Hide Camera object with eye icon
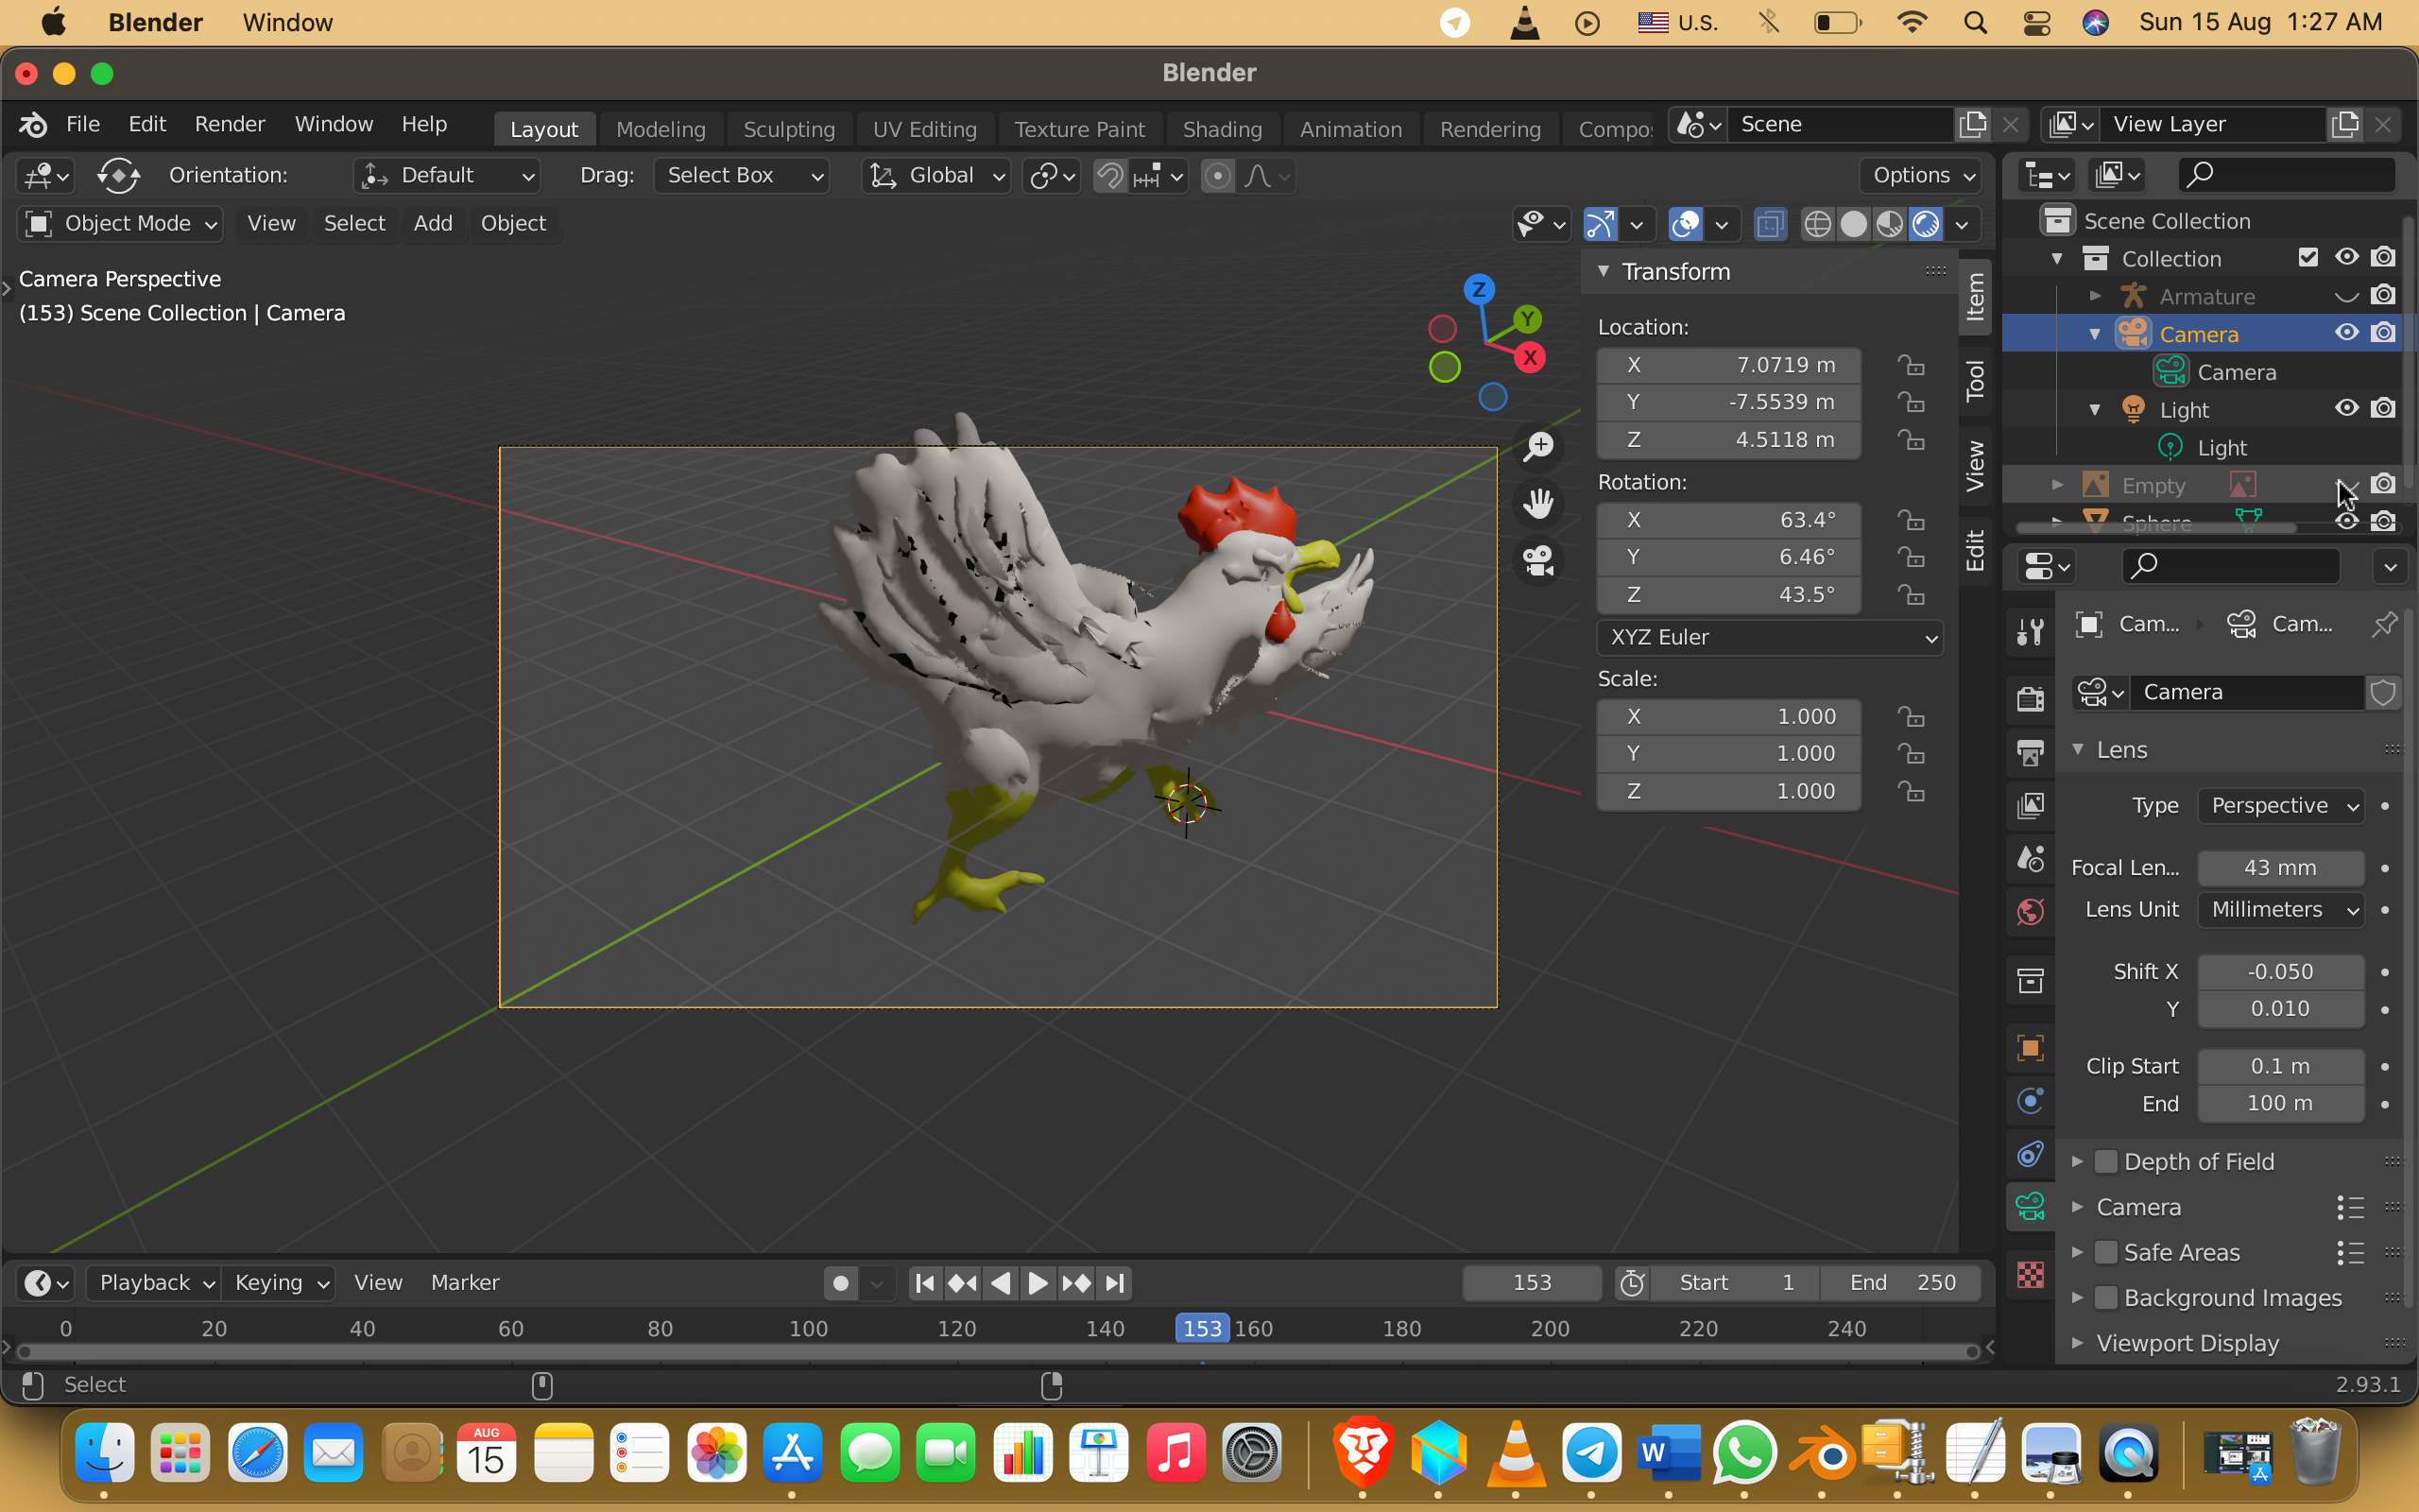 tap(2346, 333)
